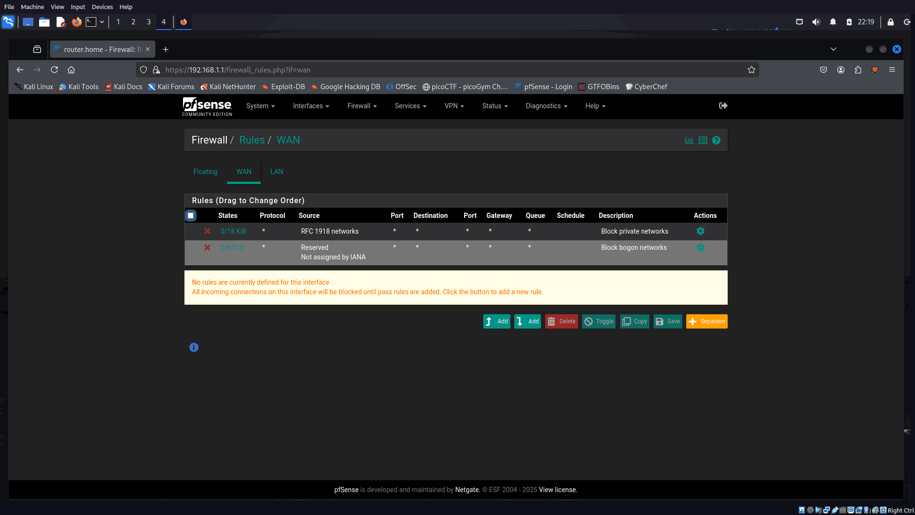Open the file manager from the Kali panel
This screenshot has height=515, width=915.
click(x=44, y=22)
